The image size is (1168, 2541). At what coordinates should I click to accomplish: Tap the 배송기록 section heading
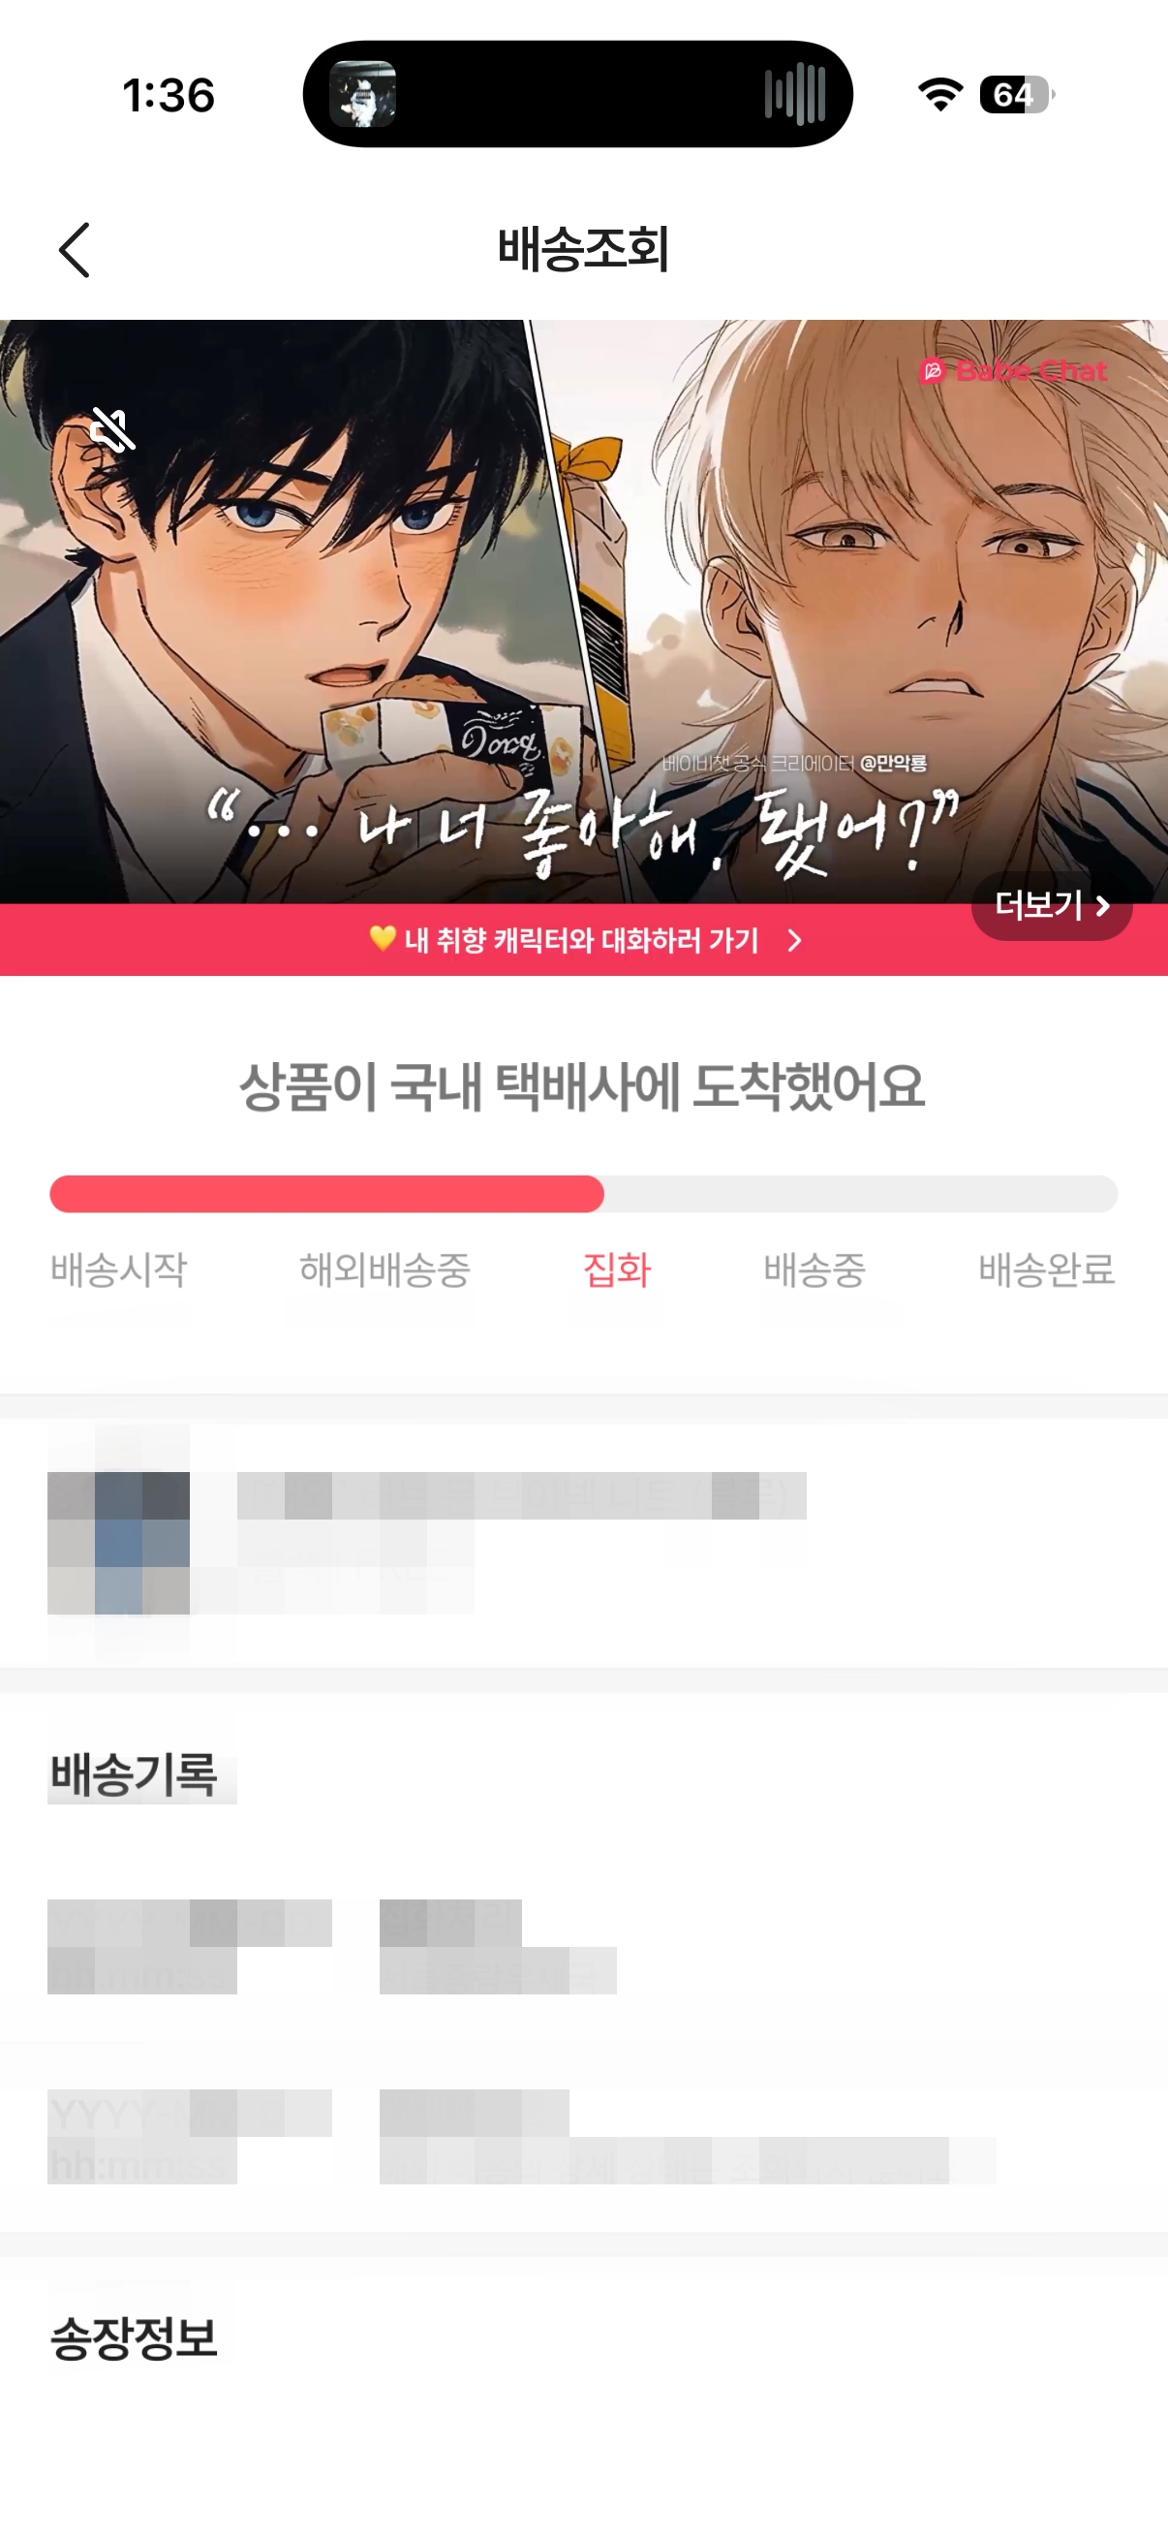134,1774
